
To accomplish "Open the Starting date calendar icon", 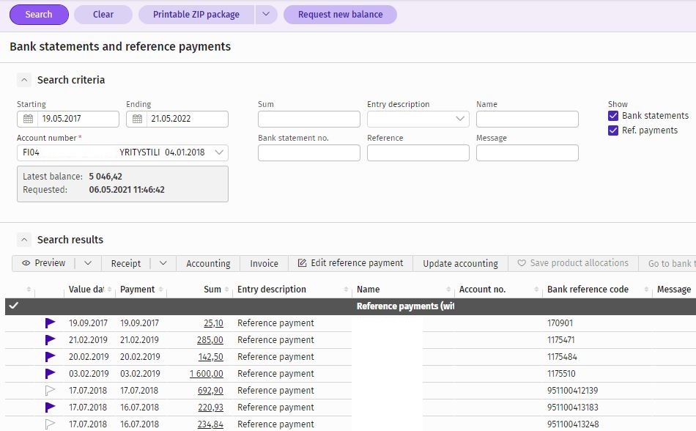I will click(28, 119).
